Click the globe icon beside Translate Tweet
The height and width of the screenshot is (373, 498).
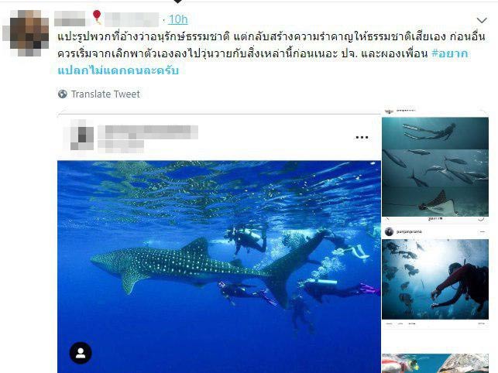(63, 94)
